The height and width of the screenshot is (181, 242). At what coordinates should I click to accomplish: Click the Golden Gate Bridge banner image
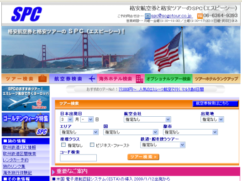[x=121, y=50]
